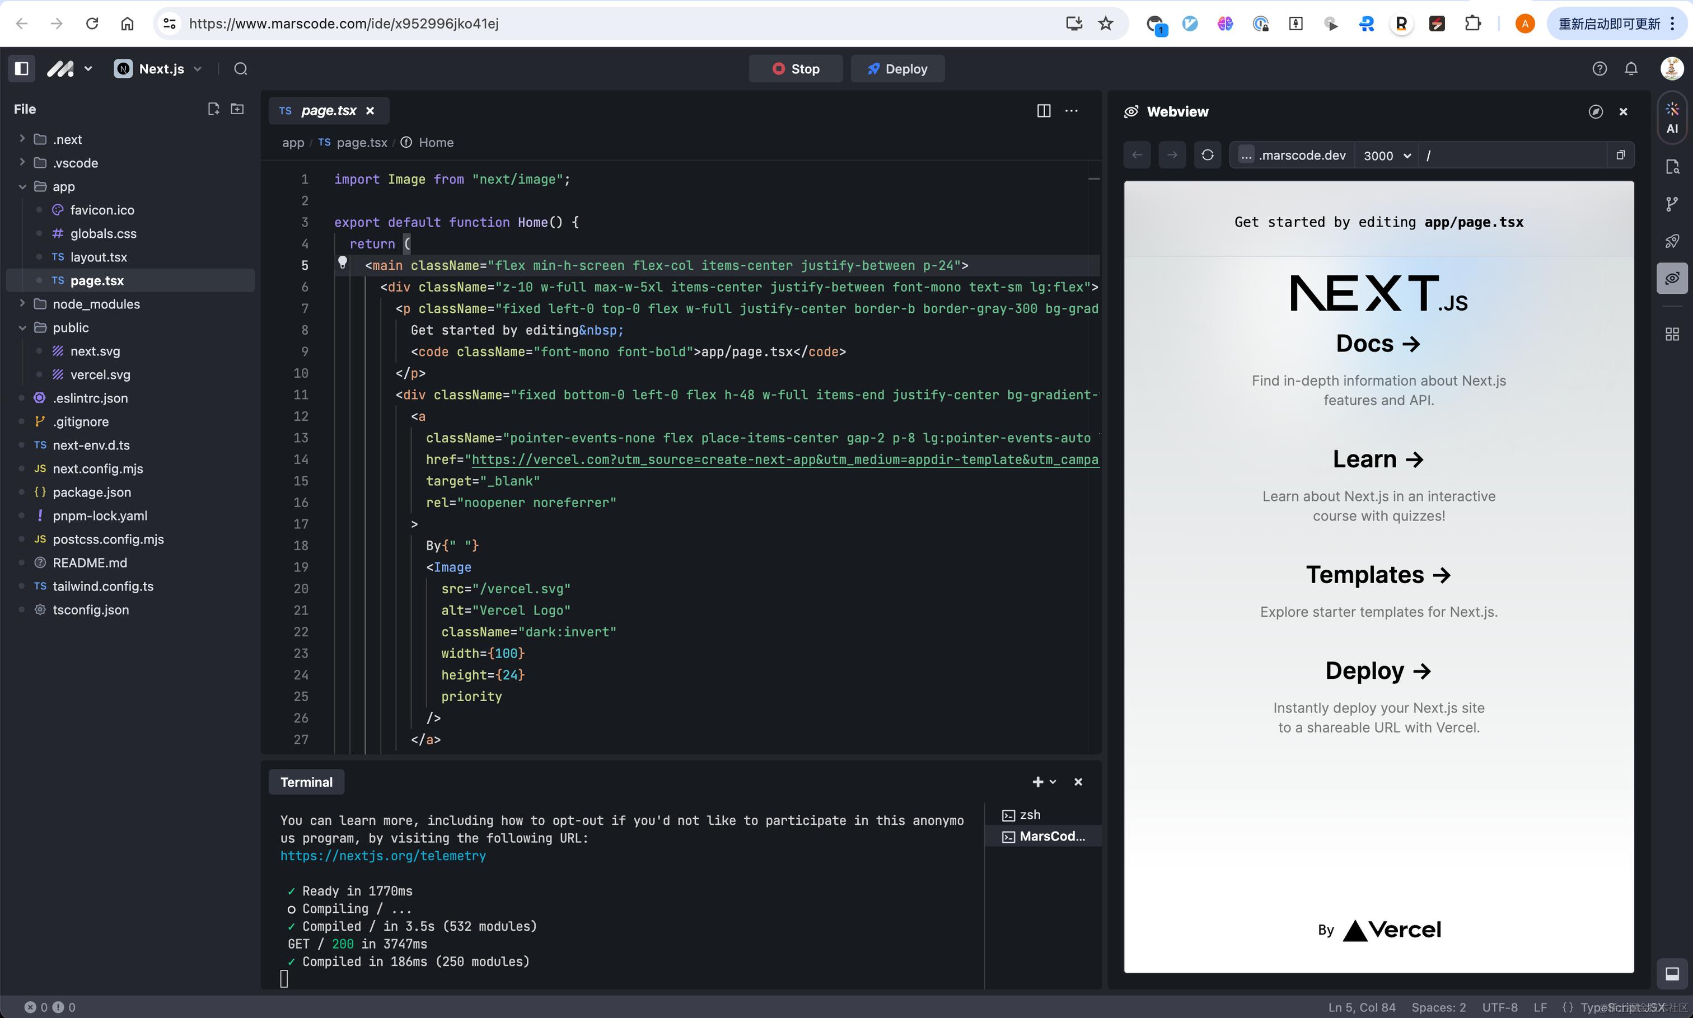Toggle the left sidebar panel icon

(21, 69)
